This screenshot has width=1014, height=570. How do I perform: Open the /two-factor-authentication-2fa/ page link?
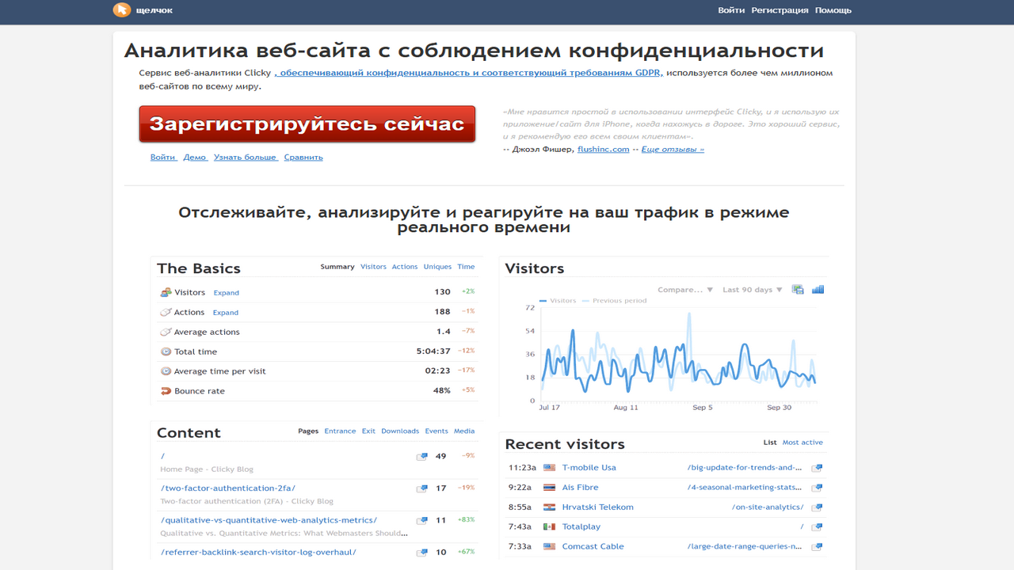point(228,488)
